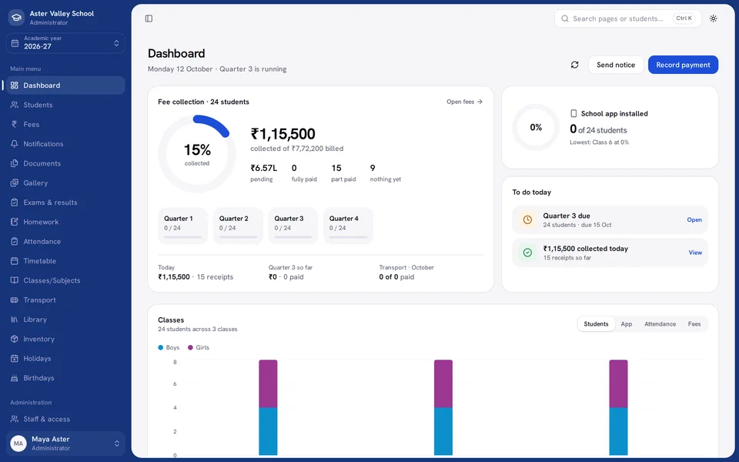Click the Exams & results clipboard icon
Image resolution: width=739 pixels, height=462 pixels.
[15, 203]
